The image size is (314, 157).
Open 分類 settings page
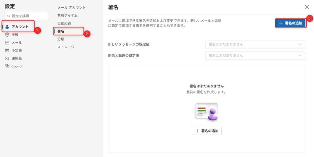pyautogui.click(x=61, y=39)
